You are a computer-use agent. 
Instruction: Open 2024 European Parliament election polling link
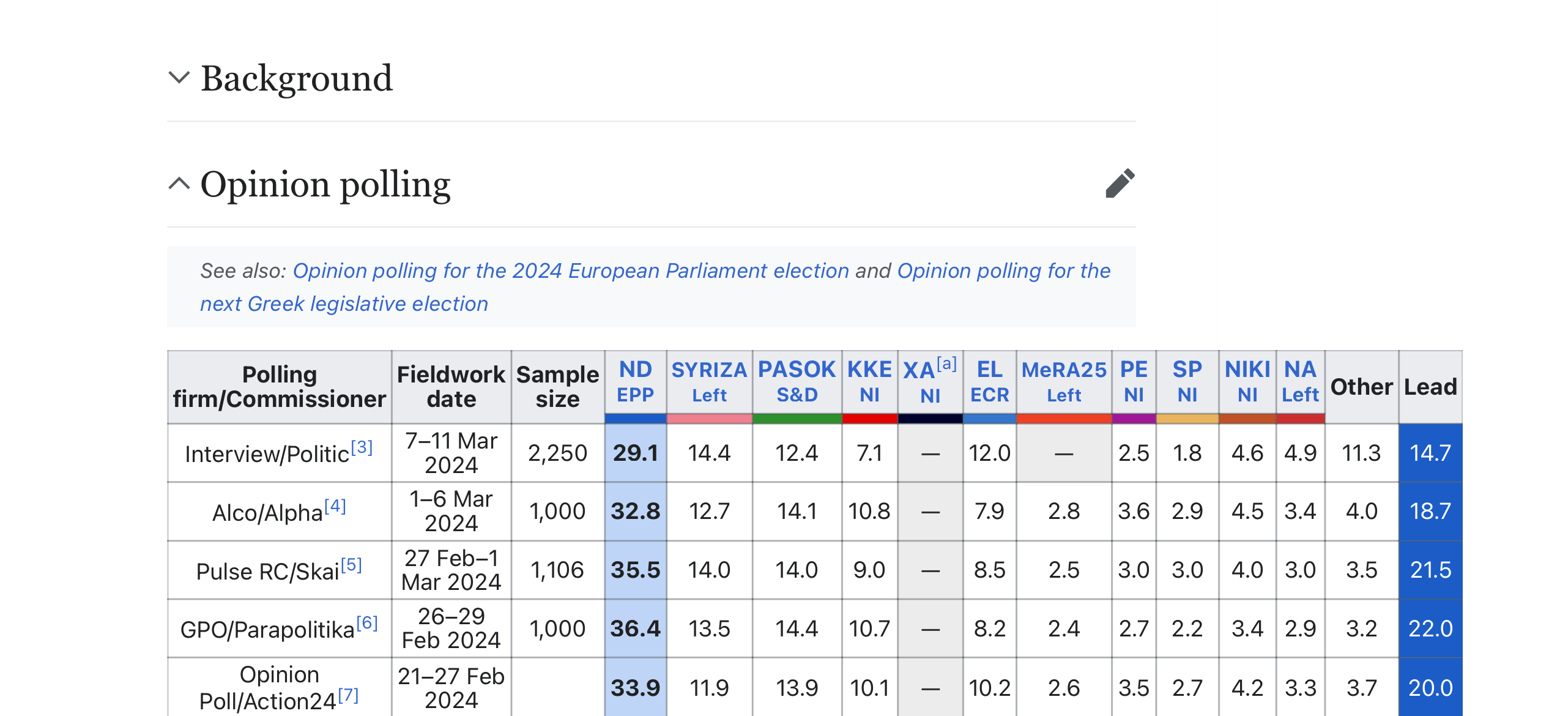click(571, 270)
